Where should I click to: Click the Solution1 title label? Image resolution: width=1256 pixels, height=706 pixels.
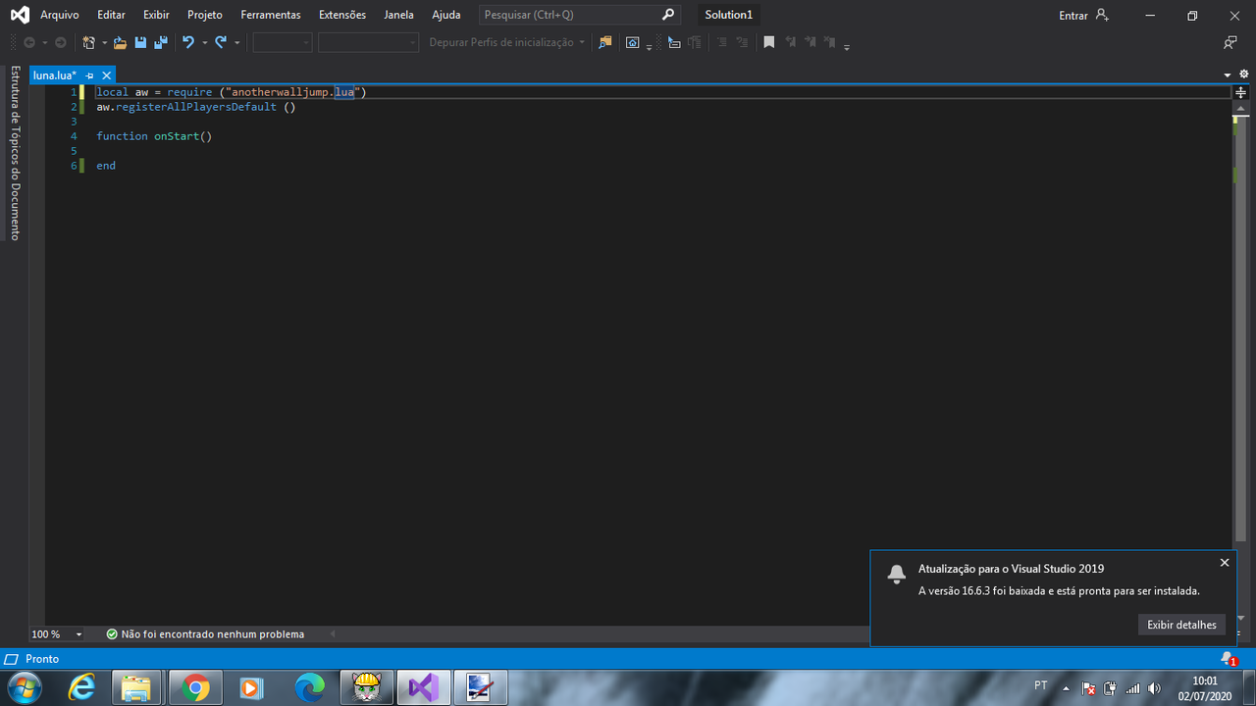[x=729, y=15]
